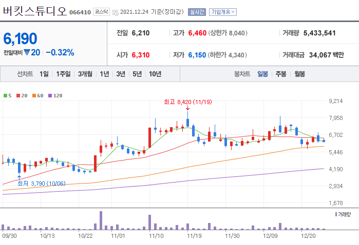Select the 1일 line chart tab

click(44, 74)
